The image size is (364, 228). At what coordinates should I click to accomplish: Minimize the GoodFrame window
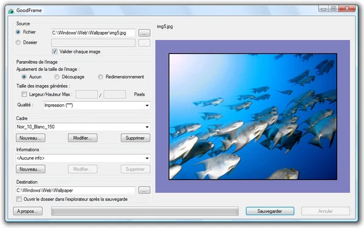pos(323,9)
